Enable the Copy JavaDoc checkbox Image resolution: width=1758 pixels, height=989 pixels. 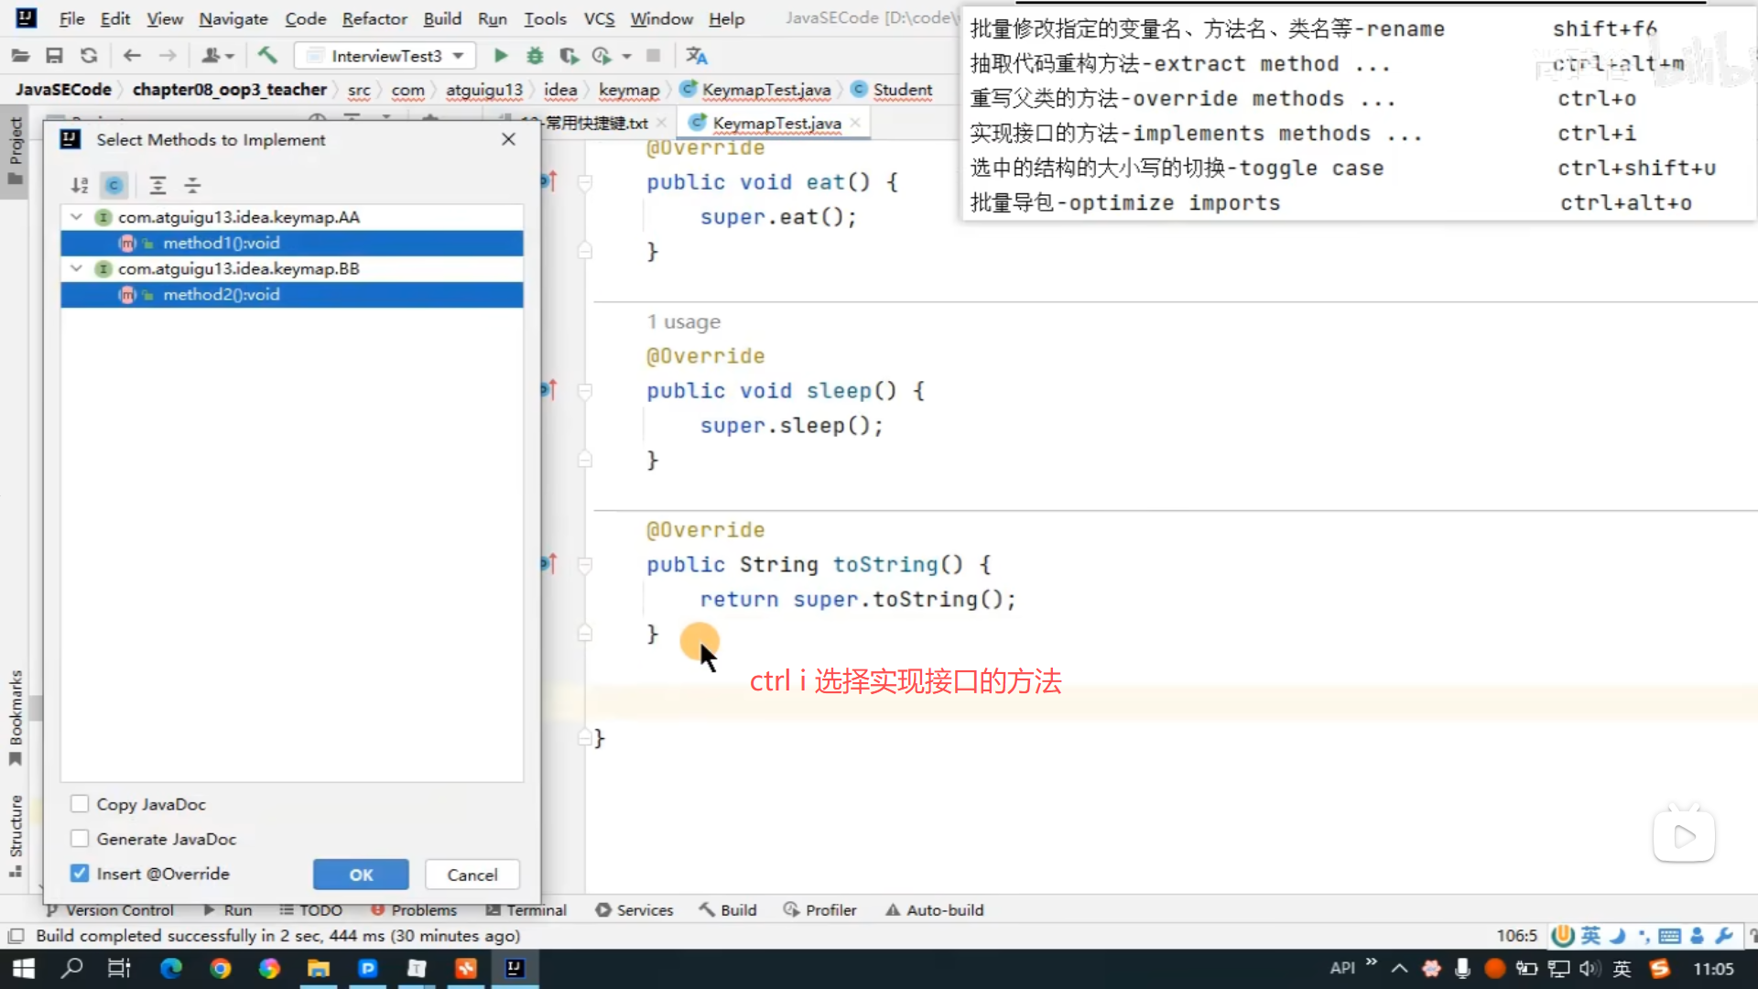(x=80, y=804)
